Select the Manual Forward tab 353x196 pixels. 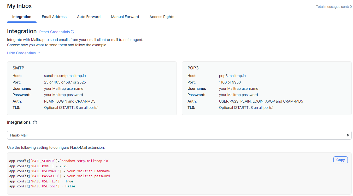[125, 17]
